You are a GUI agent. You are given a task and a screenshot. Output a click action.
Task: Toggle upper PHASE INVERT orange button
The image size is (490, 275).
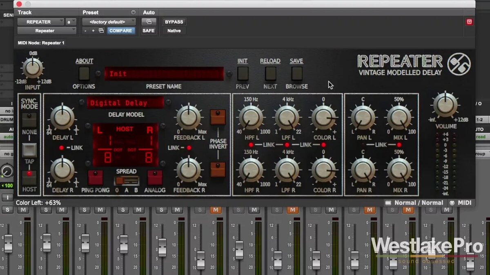click(218, 117)
